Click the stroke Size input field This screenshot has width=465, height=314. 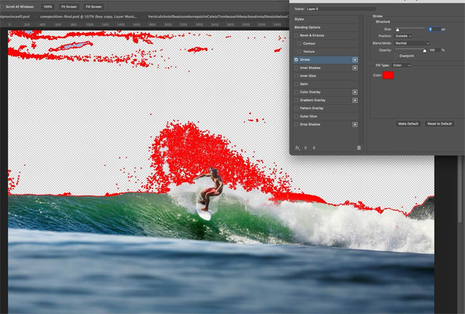[x=434, y=29]
